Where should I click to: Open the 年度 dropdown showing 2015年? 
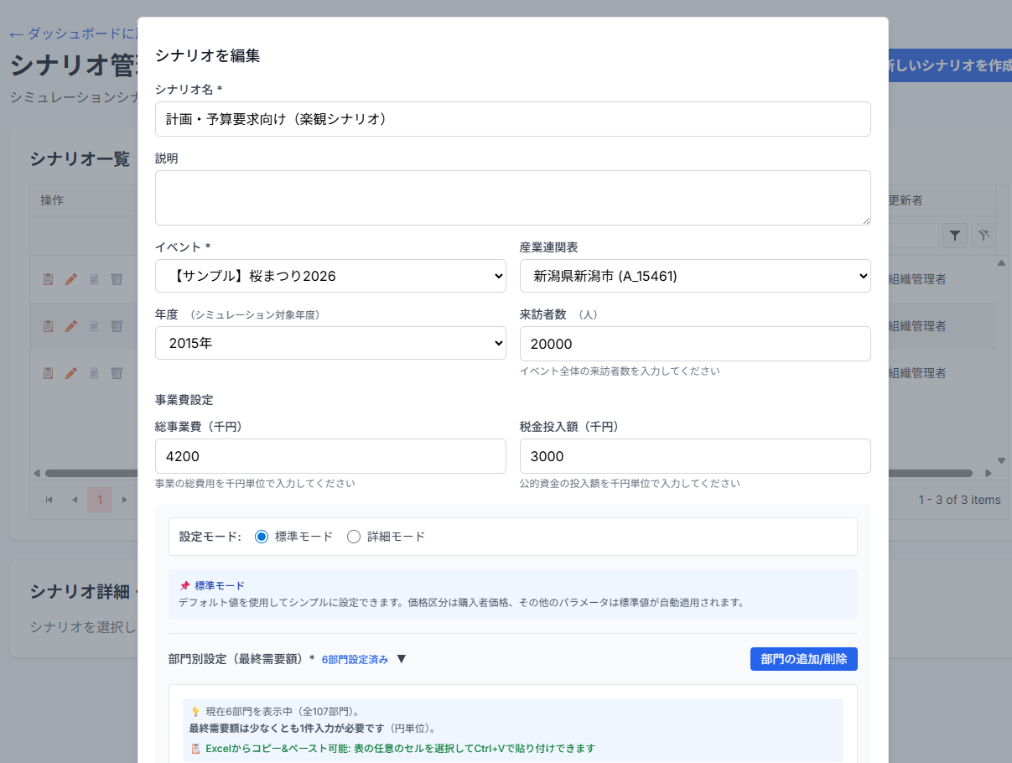tap(330, 343)
